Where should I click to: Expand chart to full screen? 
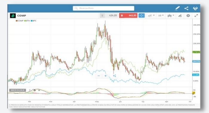point(196,16)
